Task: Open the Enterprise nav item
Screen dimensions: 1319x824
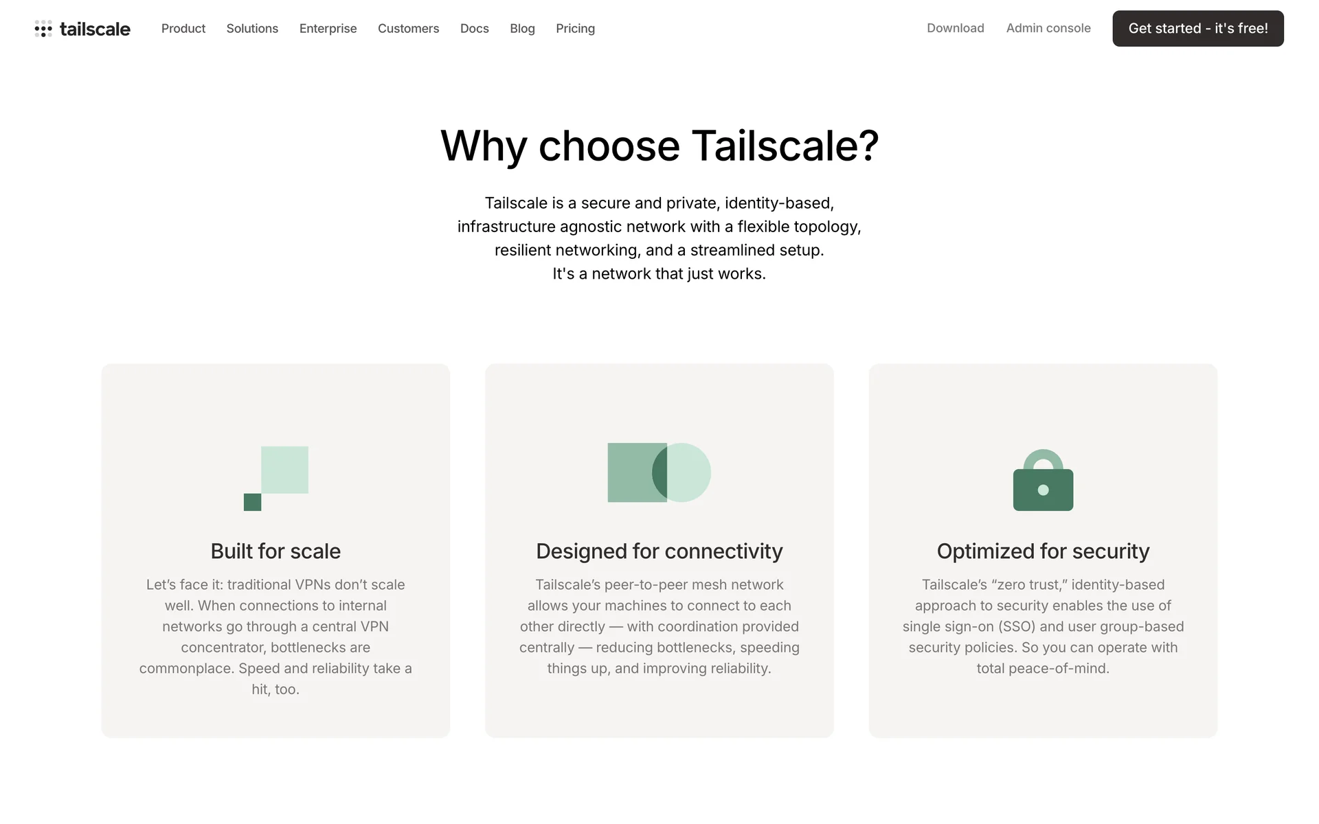Action: coord(328,29)
